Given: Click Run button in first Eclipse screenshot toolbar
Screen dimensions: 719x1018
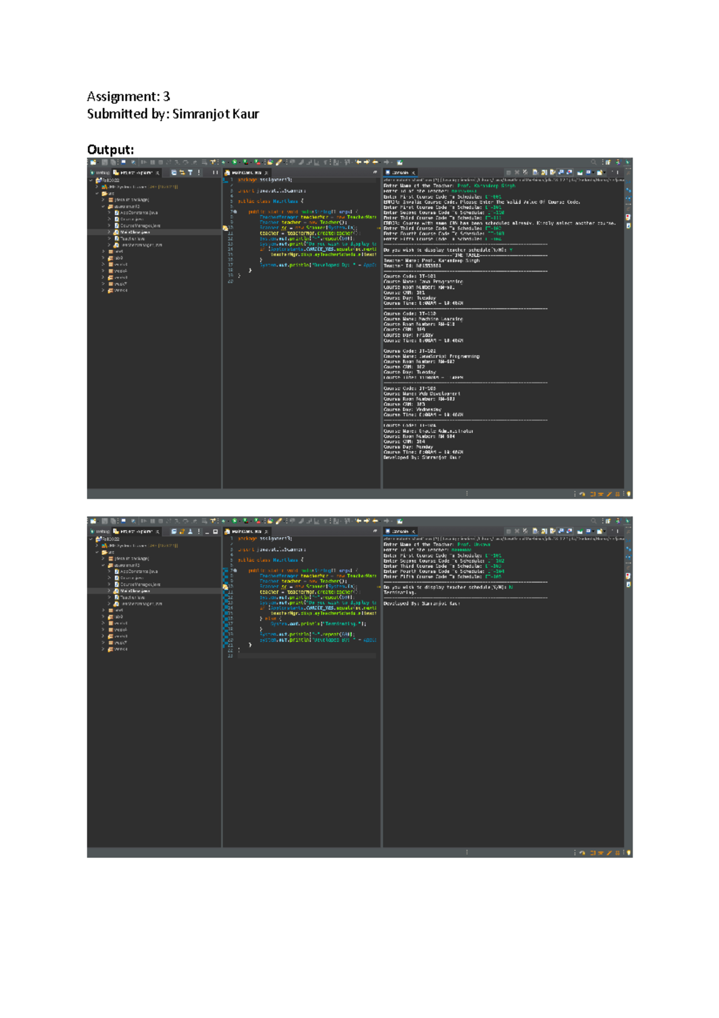Looking at the screenshot, I should tap(235, 162).
